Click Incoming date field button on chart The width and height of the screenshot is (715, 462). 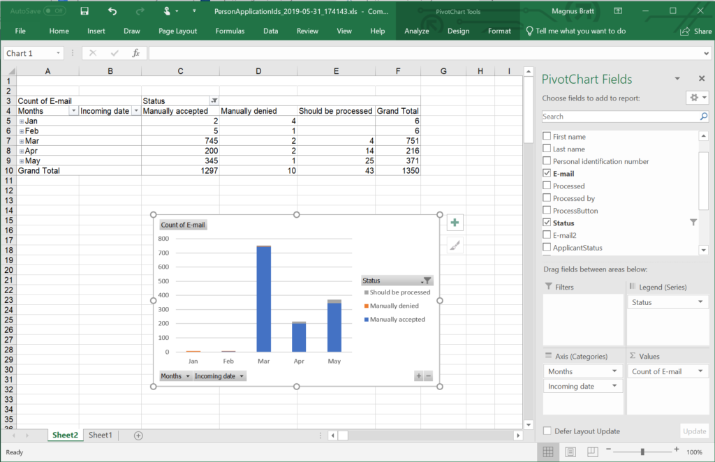tap(219, 376)
